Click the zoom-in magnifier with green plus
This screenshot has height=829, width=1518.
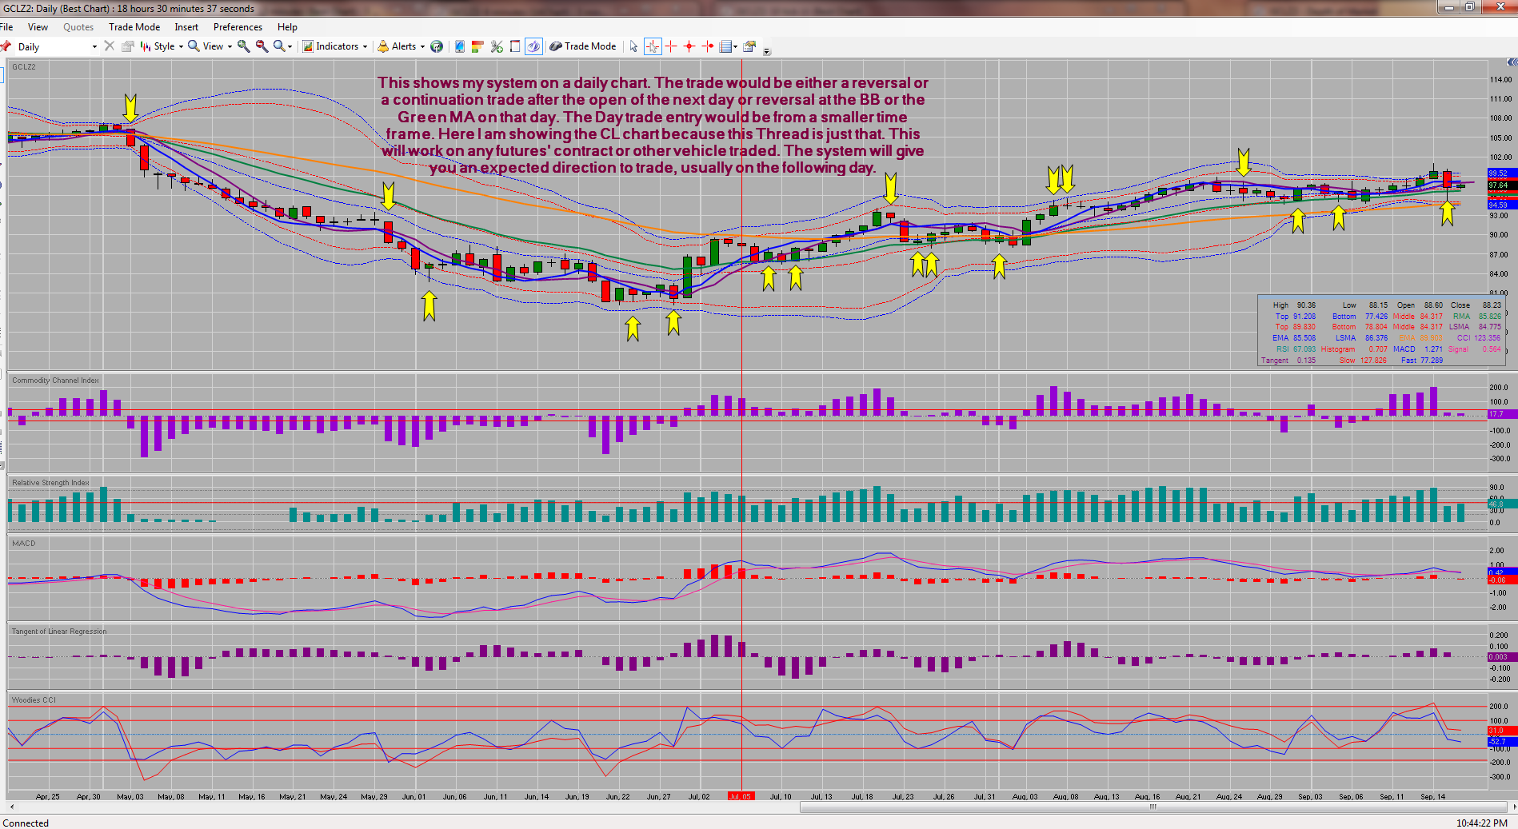pyautogui.click(x=244, y=46)
